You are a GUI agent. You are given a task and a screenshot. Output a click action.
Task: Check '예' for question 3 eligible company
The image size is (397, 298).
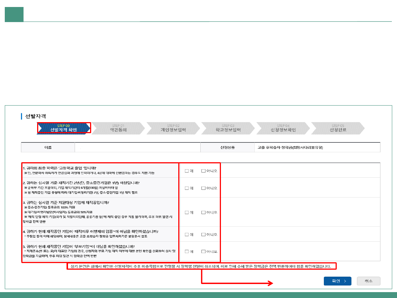(187, 212)
